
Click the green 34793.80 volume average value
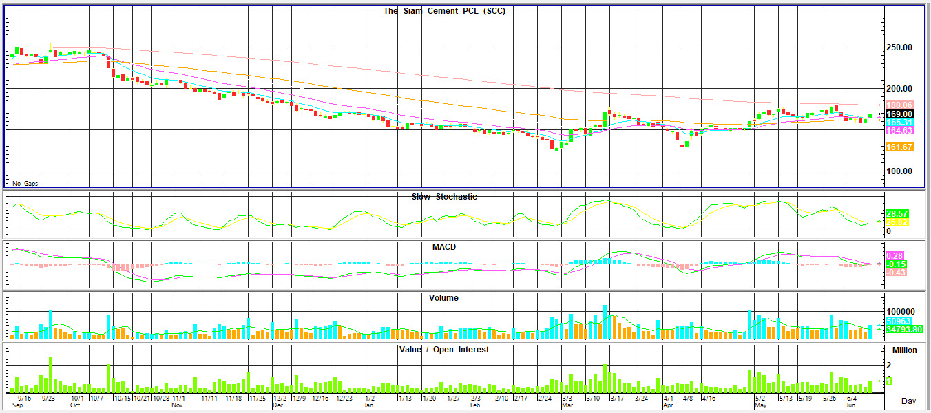coord(904,330)
